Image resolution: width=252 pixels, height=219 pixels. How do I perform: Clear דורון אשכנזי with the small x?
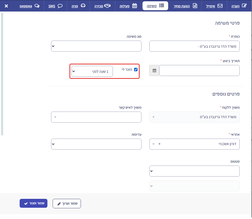[x=160, y=144]
